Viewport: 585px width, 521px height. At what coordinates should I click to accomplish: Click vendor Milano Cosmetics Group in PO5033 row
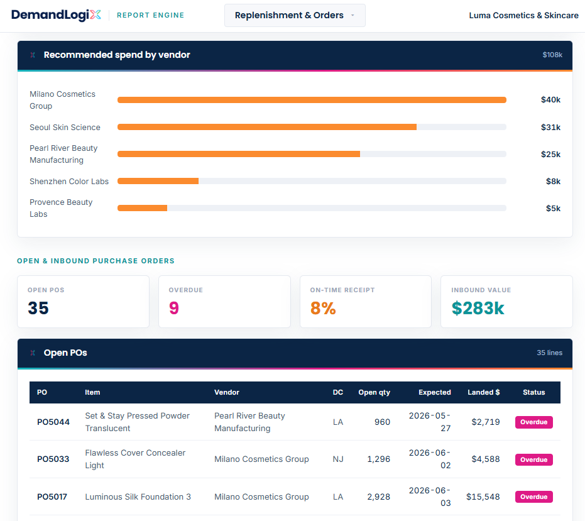[261, 459]
